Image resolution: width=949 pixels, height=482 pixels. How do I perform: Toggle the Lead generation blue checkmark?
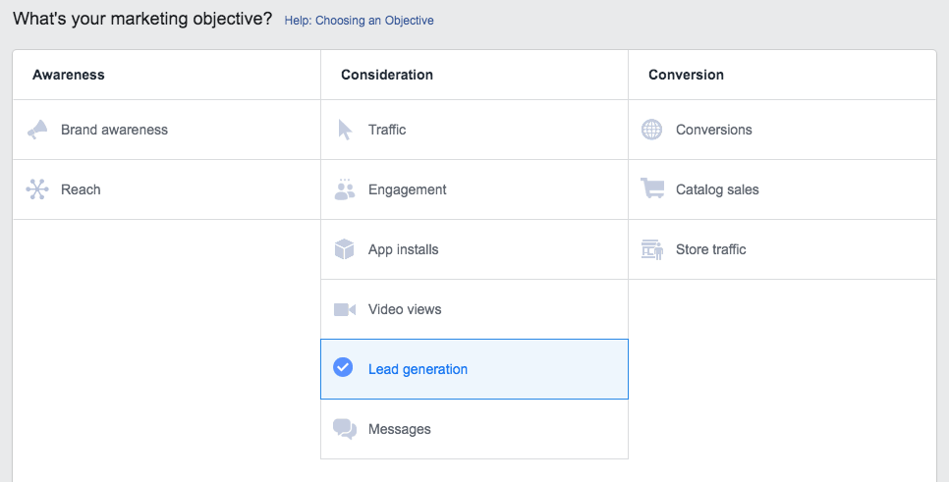[343, 369]
